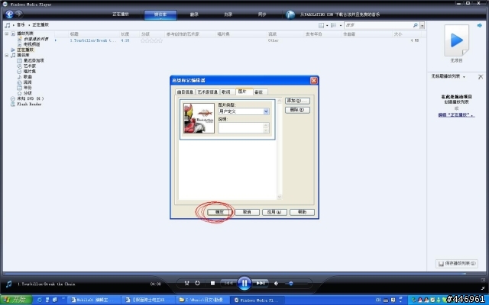Viewport: 489px width, 305px height.
Task: Skip to the previous track
Action: point(228,283)
